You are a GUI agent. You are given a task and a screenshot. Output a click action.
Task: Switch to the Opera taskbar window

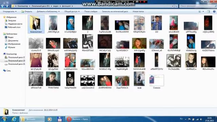(x=78, y=119)
